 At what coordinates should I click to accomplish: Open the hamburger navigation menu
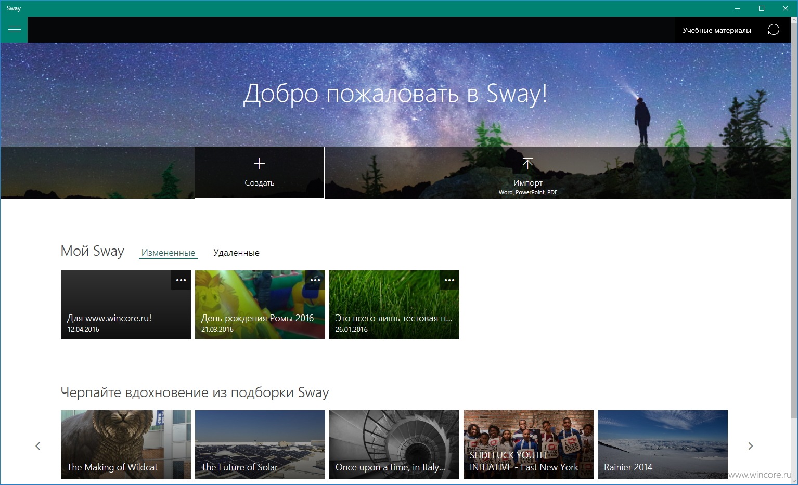(14, 30)
